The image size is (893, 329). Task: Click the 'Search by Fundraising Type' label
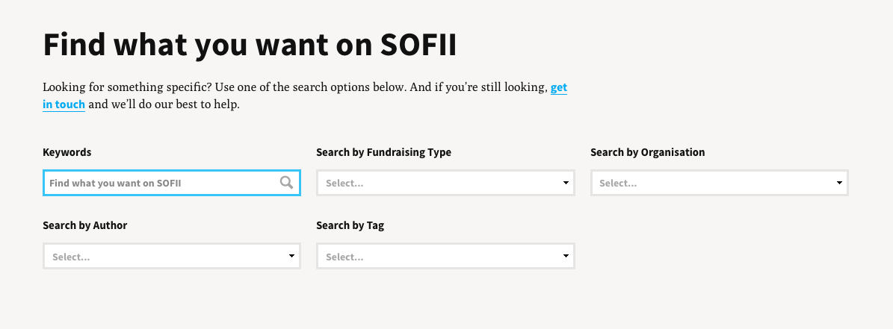[383, 152]
